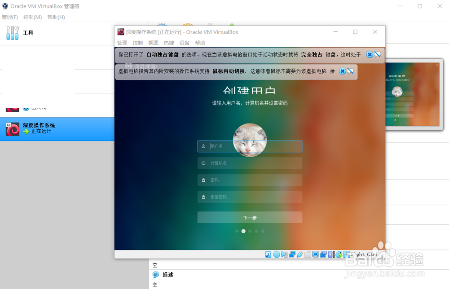Select the running Deepin VM entry

[x=57, y=129]
